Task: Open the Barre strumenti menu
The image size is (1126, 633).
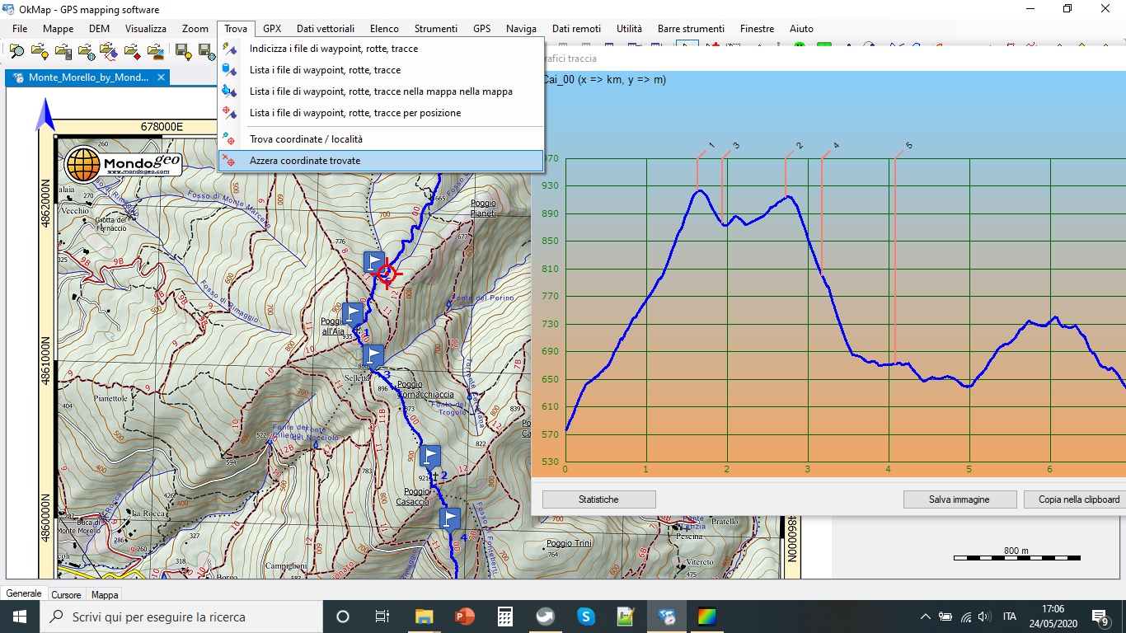Action: click(691, 29)
